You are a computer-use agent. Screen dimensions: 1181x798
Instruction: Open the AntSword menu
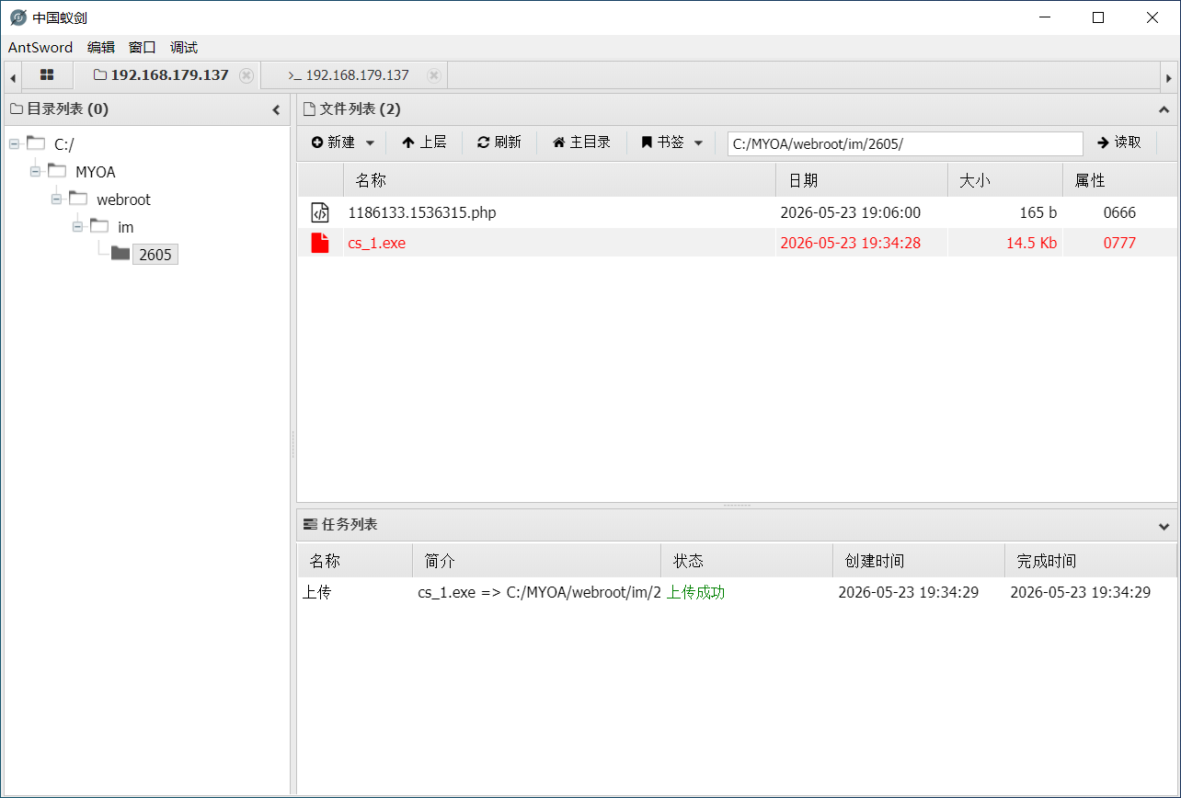click(40, 48)
